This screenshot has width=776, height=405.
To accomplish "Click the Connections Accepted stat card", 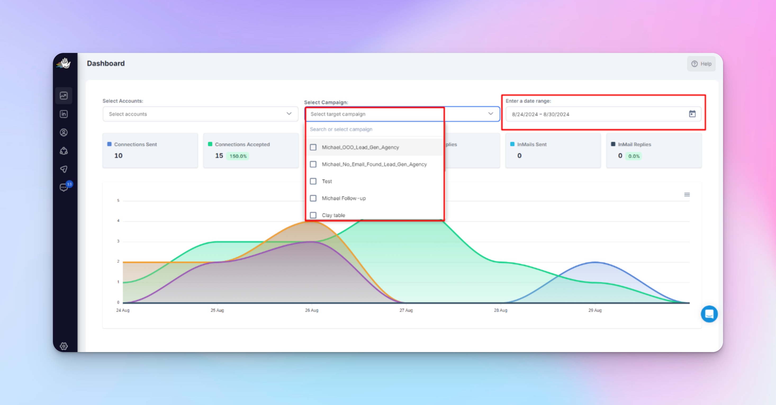I will pyautogui.click(x=251, y=150).
